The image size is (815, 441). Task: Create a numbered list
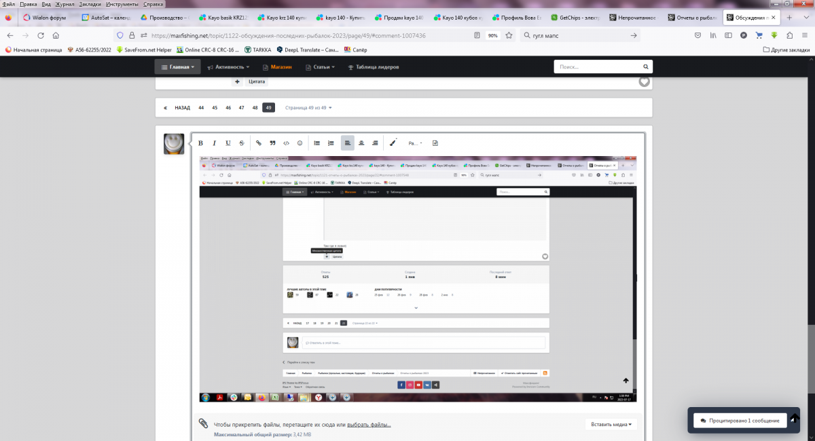[x=331, y=143]
